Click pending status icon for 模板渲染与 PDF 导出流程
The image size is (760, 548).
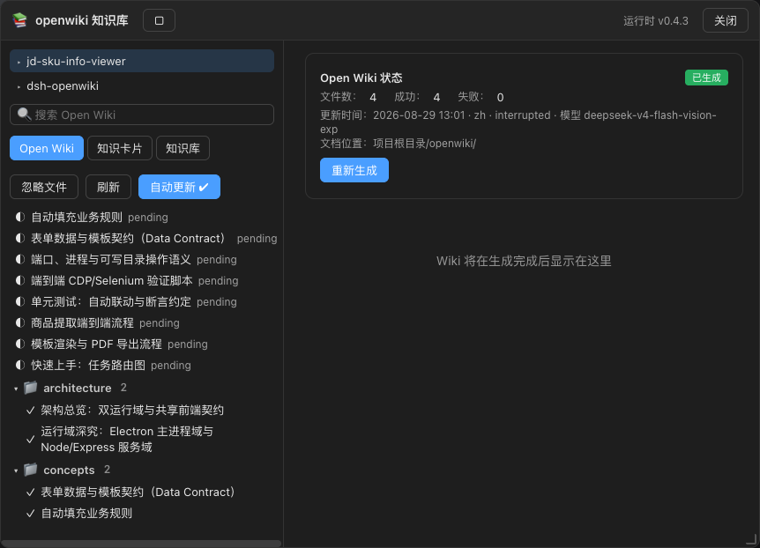(x=20, y=344)
